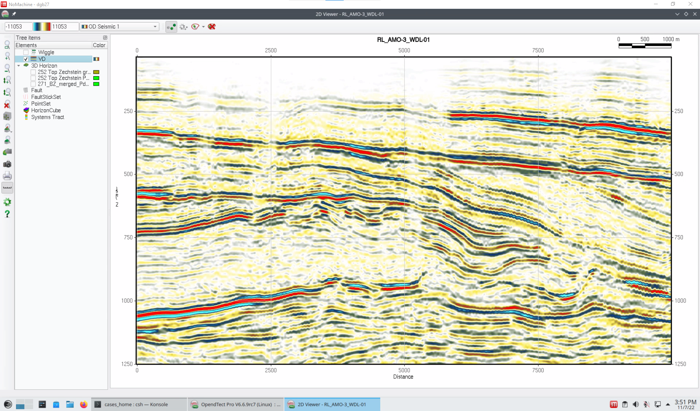Viewport: 700px width, 411px height.
Task: Check the 271_BZ_merged horizon checkbox
Action: [x=33, y=84]
